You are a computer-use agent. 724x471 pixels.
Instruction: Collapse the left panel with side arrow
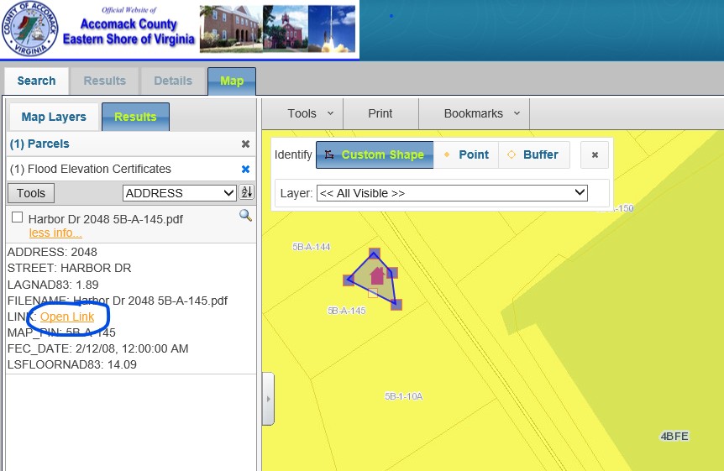(268, 400)
